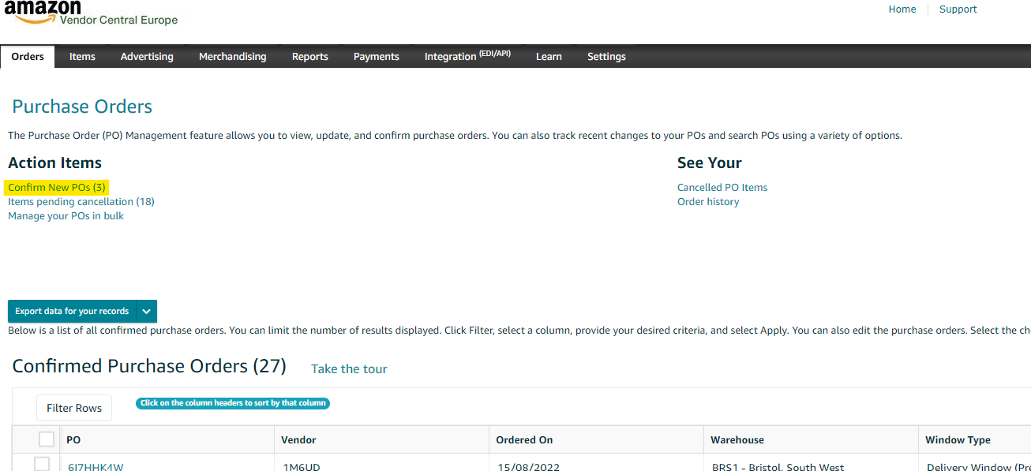Click the BRS1 - Bristol, South West cell
This screenshot has width=1031, height=471.
click(778, 466)
